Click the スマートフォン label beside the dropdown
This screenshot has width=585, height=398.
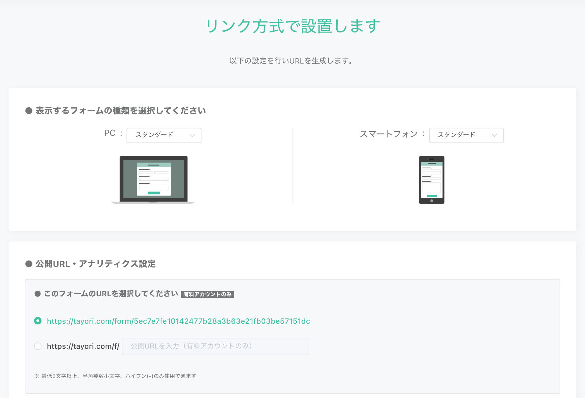[x=389, y=134]
